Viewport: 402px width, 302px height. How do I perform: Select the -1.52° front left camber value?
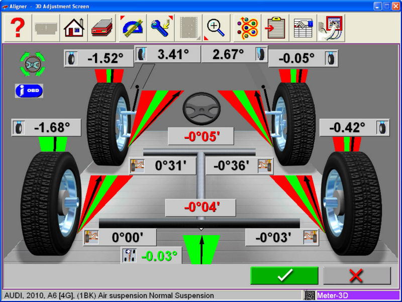(x=106, y=59)
